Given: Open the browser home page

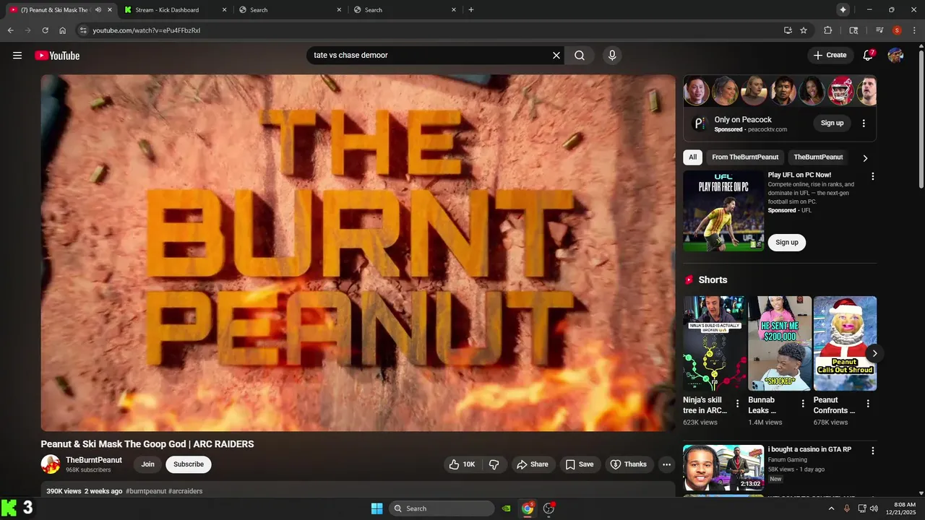Looking at the screenshot, I should (x=62, y=30).
